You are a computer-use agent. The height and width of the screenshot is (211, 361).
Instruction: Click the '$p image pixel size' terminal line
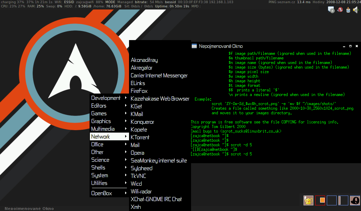(249, 72)
